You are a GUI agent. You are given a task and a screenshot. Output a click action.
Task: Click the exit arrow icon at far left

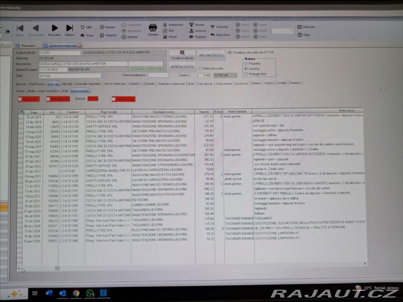click(8, 31)
